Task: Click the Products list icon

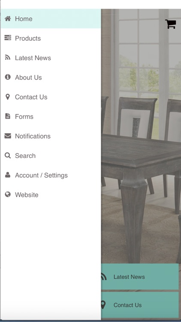Action: click(x=8, y=38)
